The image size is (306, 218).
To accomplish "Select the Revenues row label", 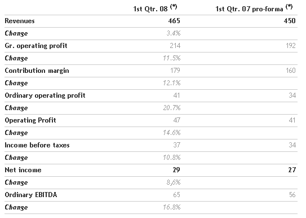I will (x=20, y=21).
